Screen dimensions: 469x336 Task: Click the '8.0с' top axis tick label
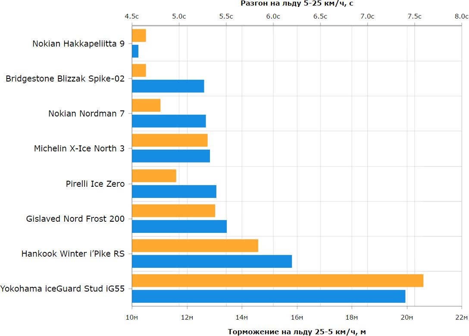click(x=462, y=16)
